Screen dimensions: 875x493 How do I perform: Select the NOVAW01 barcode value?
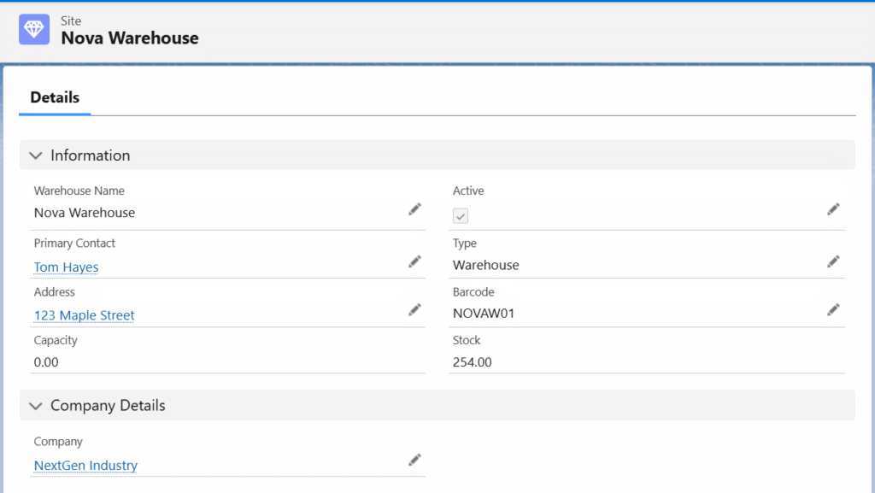click(x=484, y=314)
